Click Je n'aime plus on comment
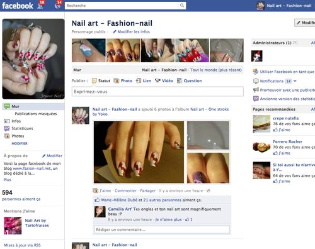 pyautogui.click(x=168, y=219)
